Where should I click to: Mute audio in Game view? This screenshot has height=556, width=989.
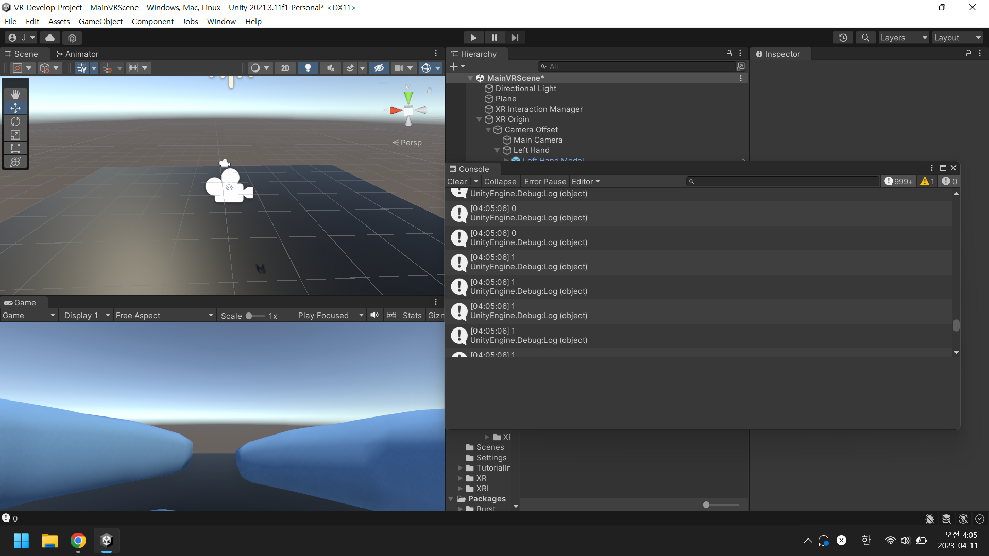pos(374,315)
